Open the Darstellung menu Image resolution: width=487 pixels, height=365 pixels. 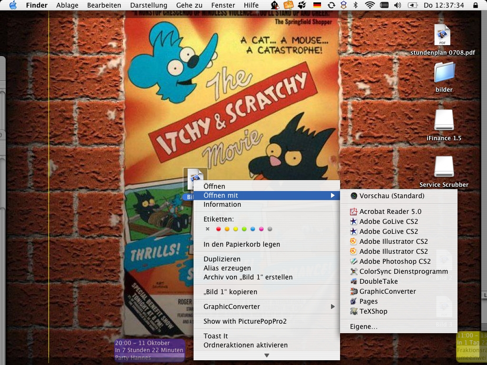click(148, 5)
